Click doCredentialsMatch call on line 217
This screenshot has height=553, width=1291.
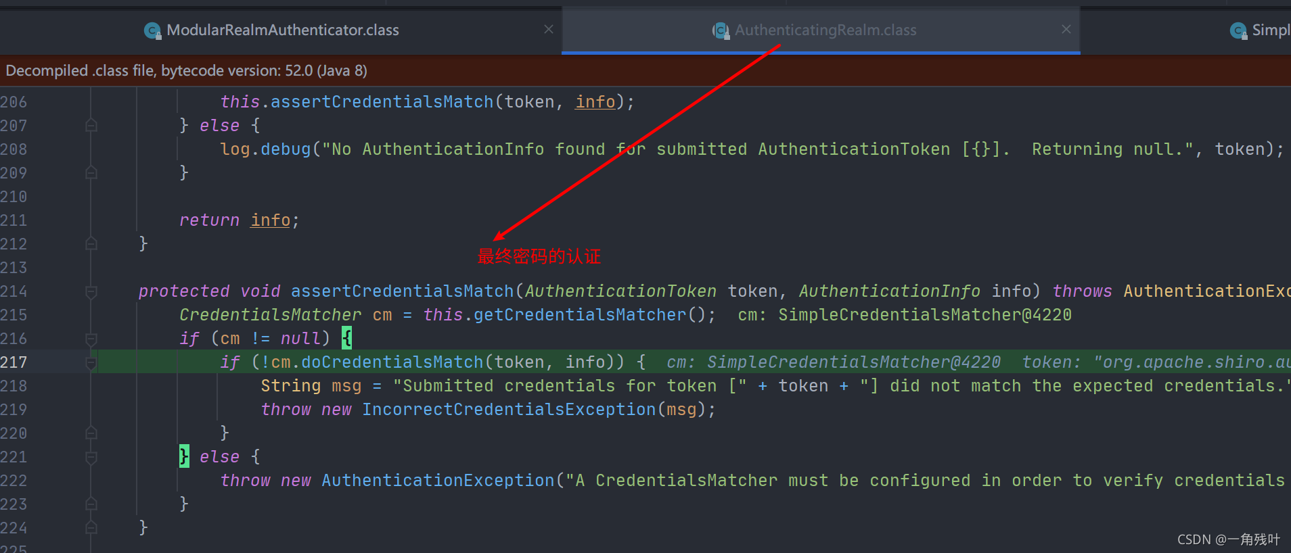click(392, 362)
